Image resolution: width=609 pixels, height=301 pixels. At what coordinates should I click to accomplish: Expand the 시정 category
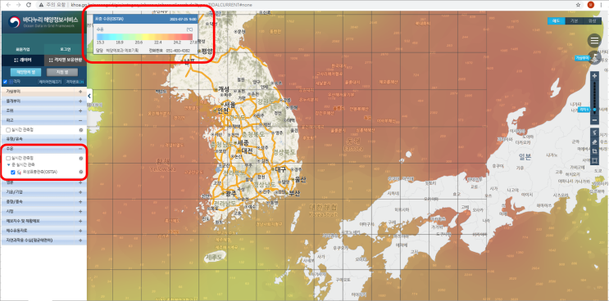[80, 212]
